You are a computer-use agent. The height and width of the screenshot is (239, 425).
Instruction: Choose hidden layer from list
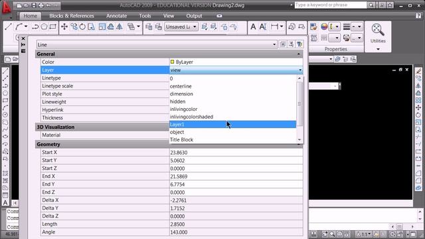(x=233, y=102)
